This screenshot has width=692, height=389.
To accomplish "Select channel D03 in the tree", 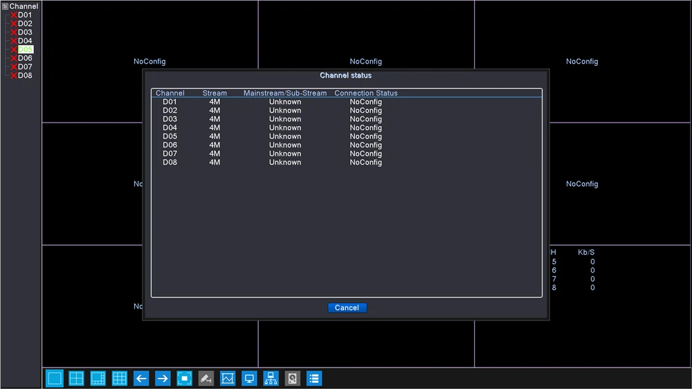I will [25, 33].
